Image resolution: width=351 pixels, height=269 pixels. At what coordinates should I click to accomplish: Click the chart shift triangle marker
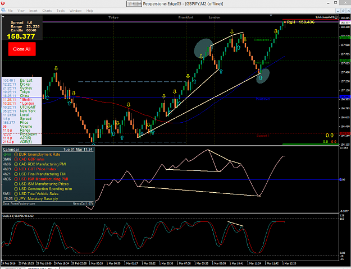point(271,16)
